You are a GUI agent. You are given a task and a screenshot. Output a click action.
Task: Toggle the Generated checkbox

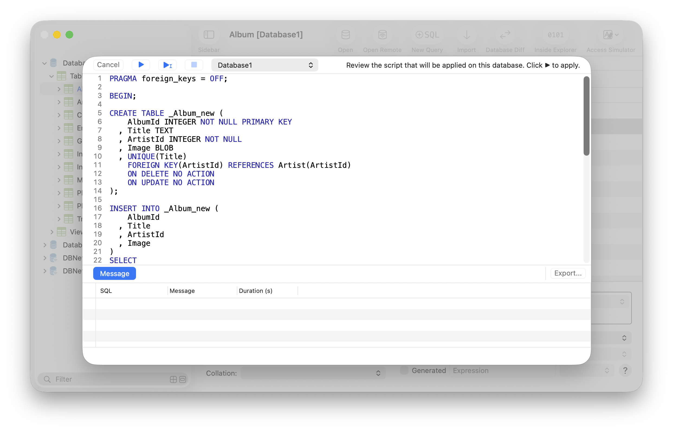[404, 370]
